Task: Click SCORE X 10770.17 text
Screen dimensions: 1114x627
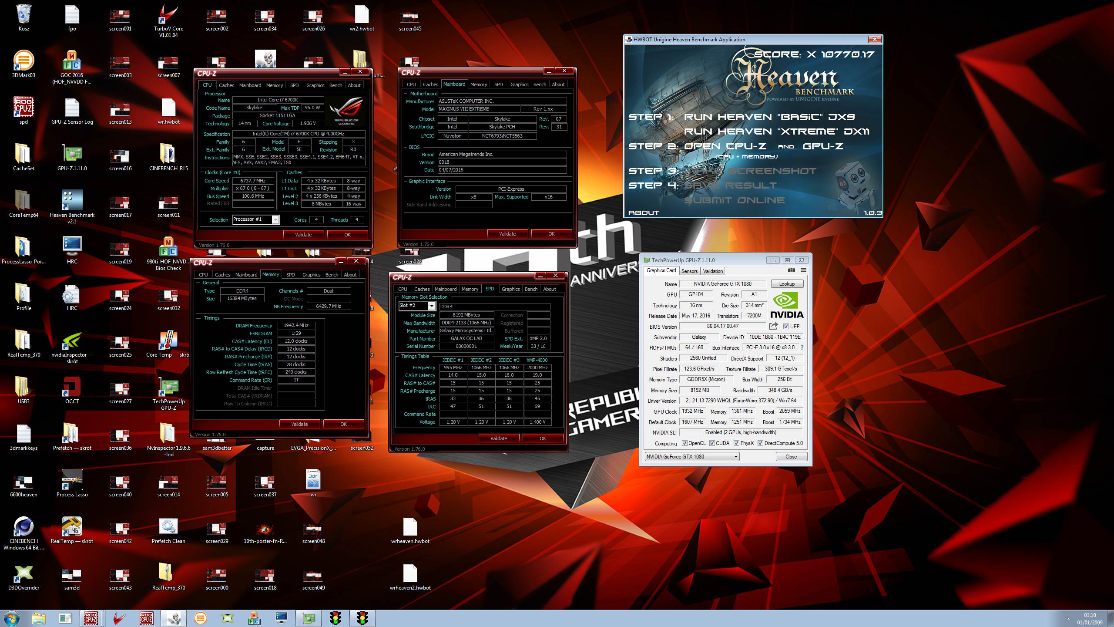Action: (814, 54)
